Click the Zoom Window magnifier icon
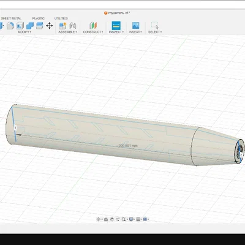The image size is (245, 245). [123, 219]
